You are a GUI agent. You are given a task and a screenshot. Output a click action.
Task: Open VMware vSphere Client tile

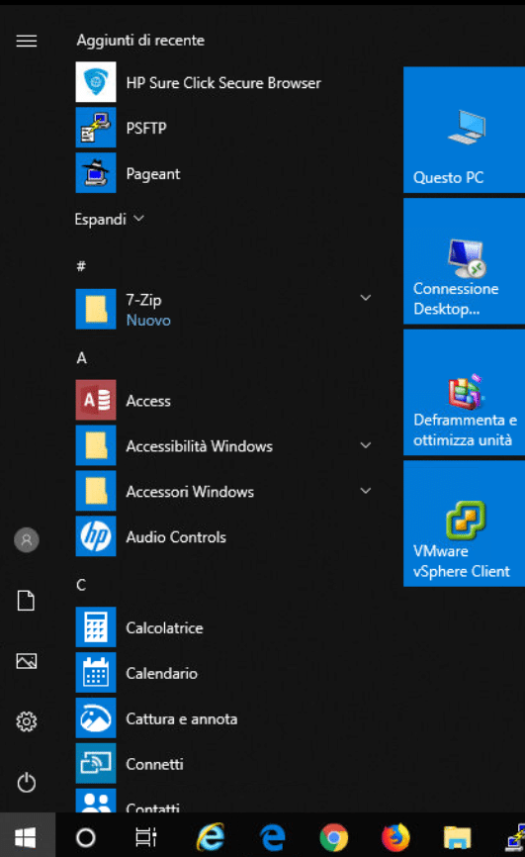click(x=464, y=524)
